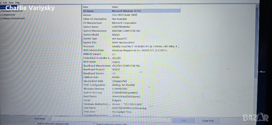Screen dimensions: 272x125
Task: Click the Find what text field
Action: click(x=110, y=120)
